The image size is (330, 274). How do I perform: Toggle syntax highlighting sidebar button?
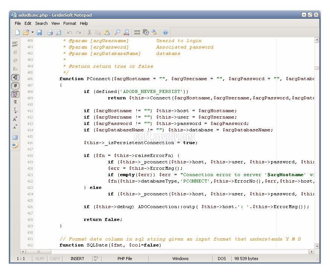15,94
